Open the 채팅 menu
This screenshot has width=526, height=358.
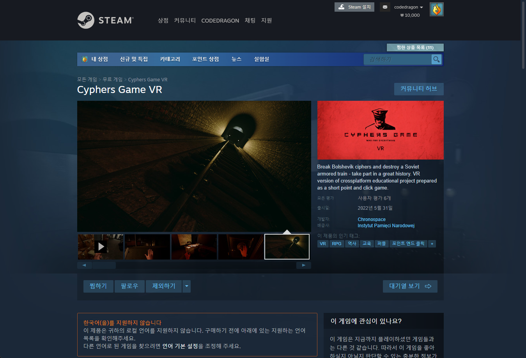tap(250, 21)
